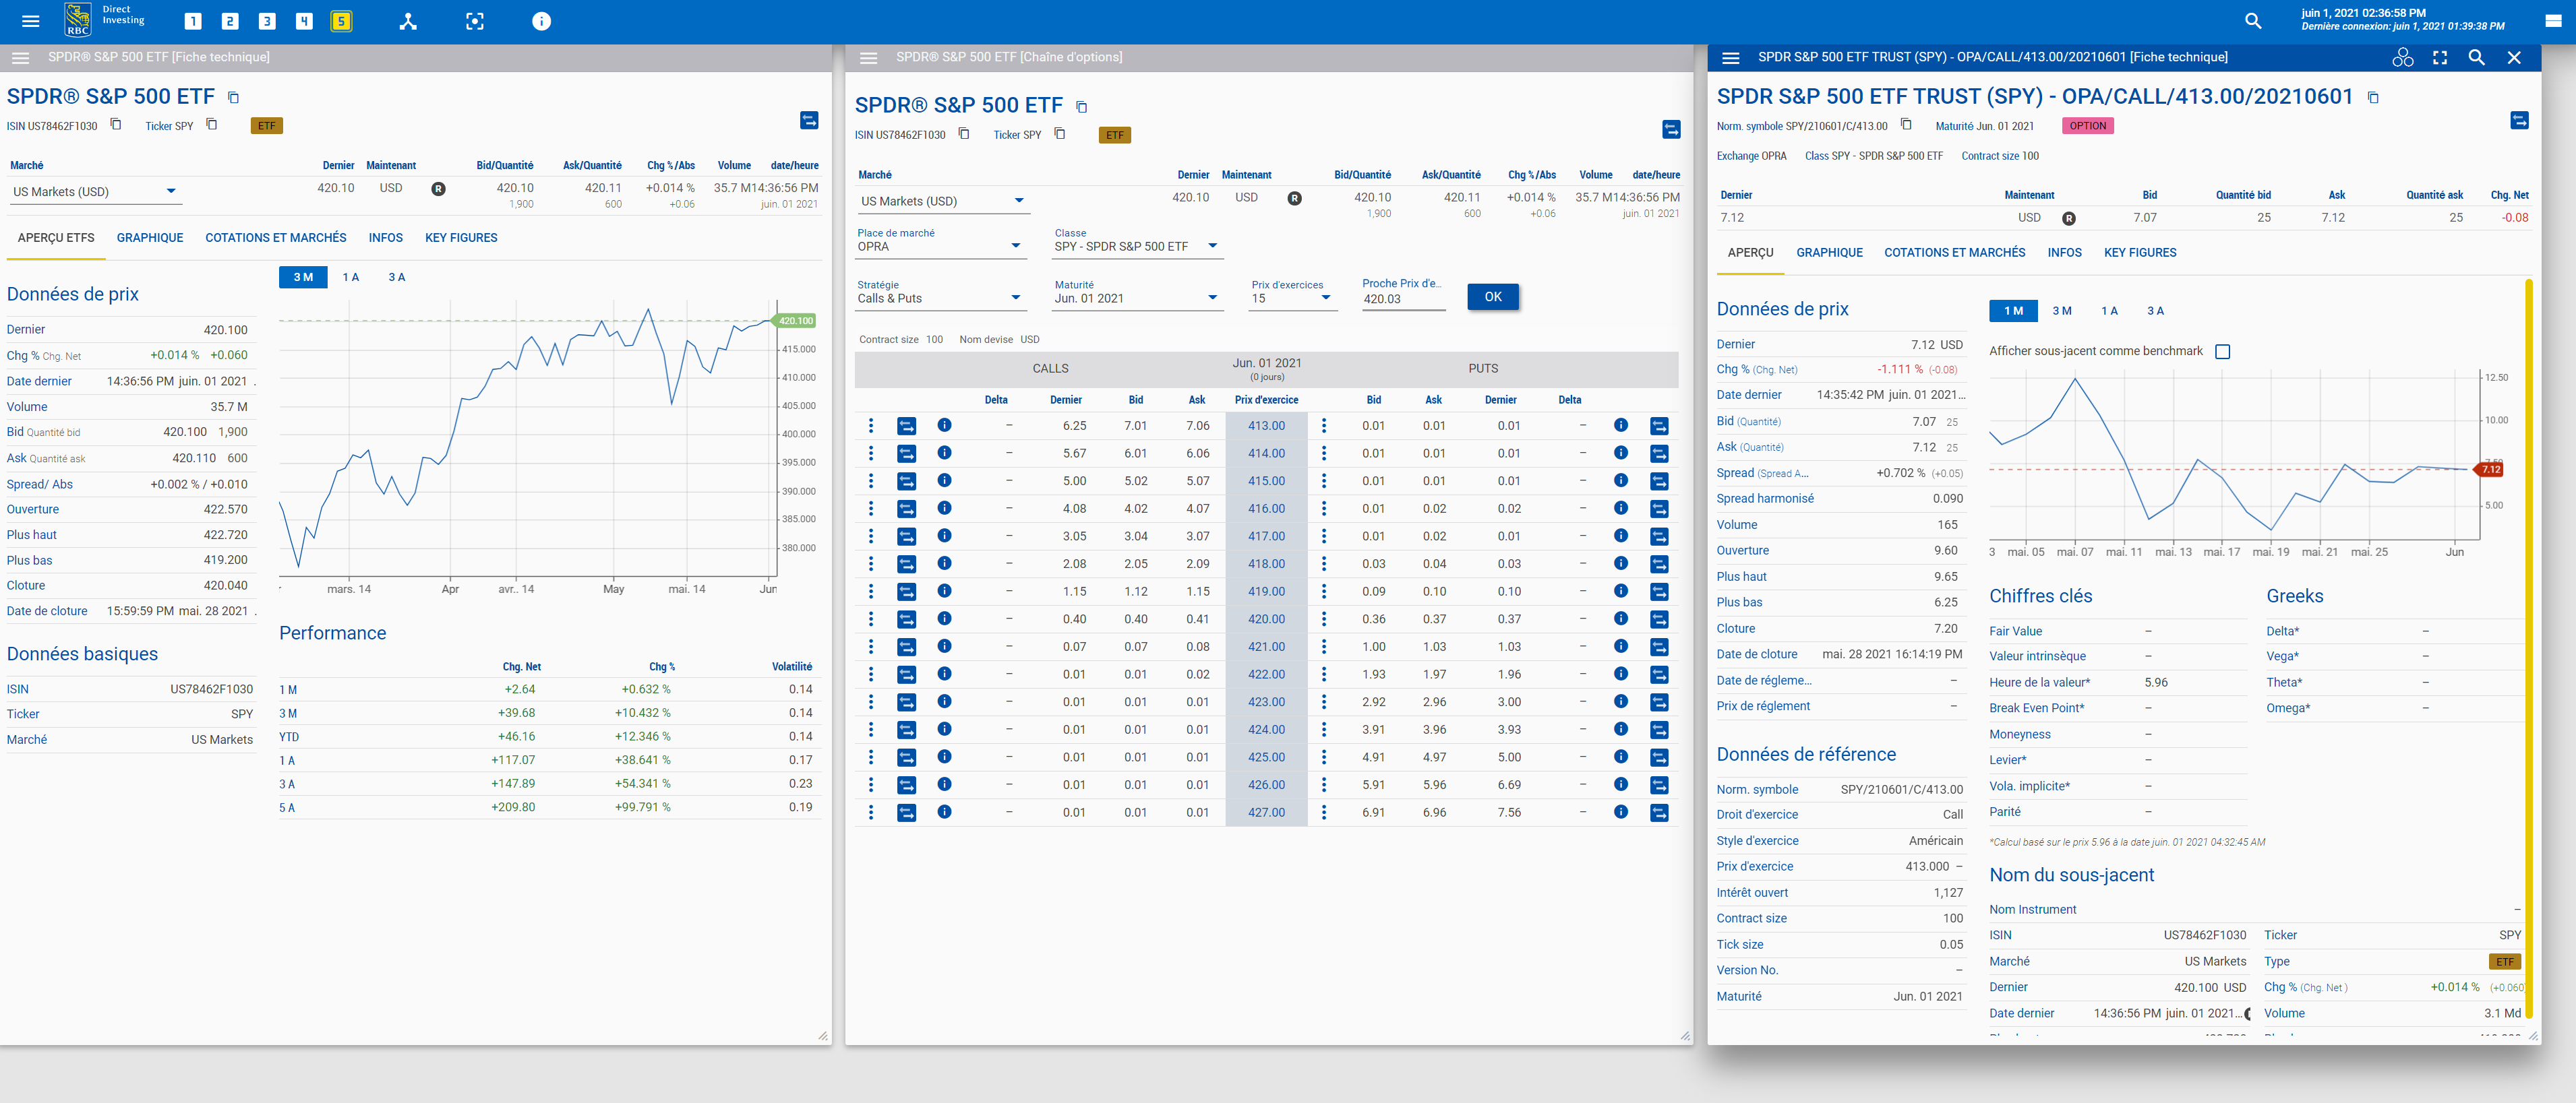This screenshot has width=2576, height=1103.
Task: Open trade icon in option Fiche technique header
Action: pos(2520,120)
